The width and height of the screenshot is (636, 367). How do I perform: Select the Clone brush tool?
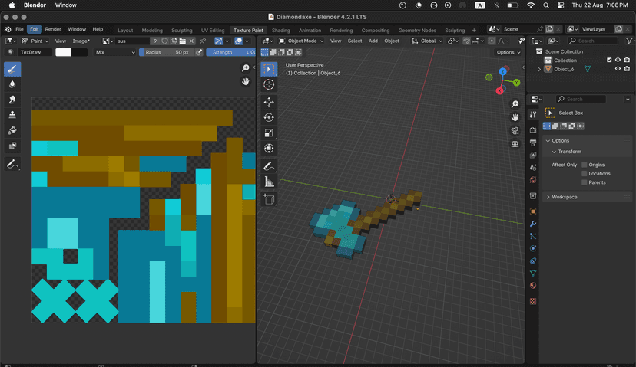(12, 115)
